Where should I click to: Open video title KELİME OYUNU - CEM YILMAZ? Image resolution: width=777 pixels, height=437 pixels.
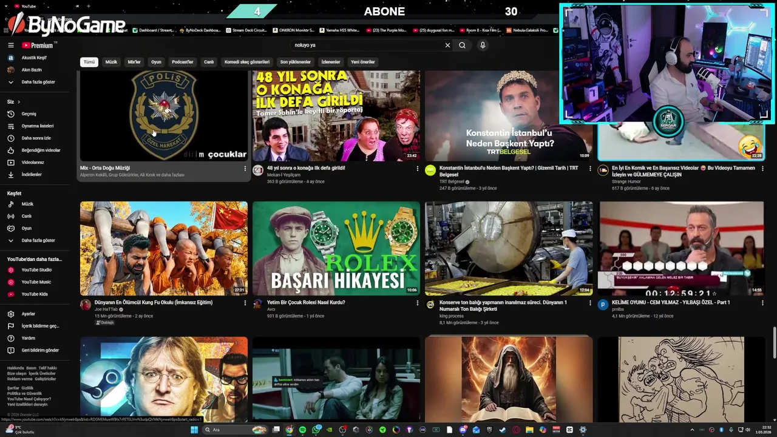(671, 302)
